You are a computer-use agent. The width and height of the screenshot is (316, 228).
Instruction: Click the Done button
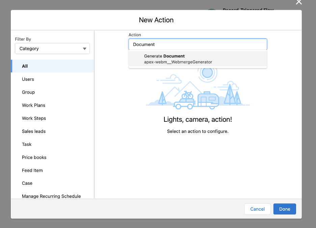284,209
